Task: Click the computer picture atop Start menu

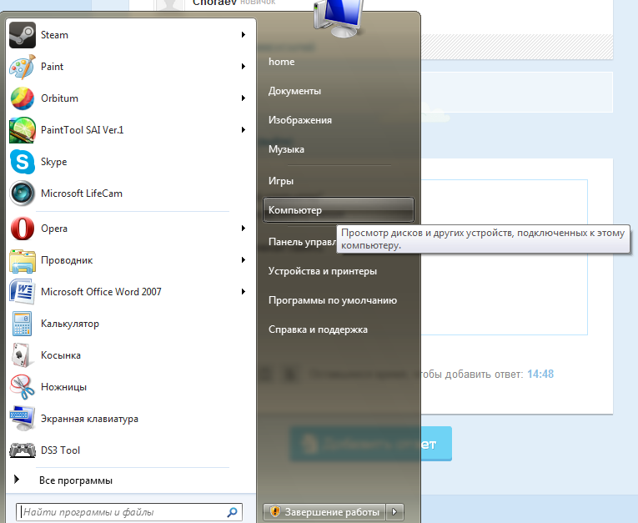Action: [x=339, y=18]
